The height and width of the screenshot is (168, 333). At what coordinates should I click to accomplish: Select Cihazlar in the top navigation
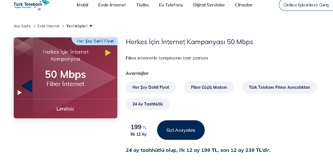[x=244, y=5]
